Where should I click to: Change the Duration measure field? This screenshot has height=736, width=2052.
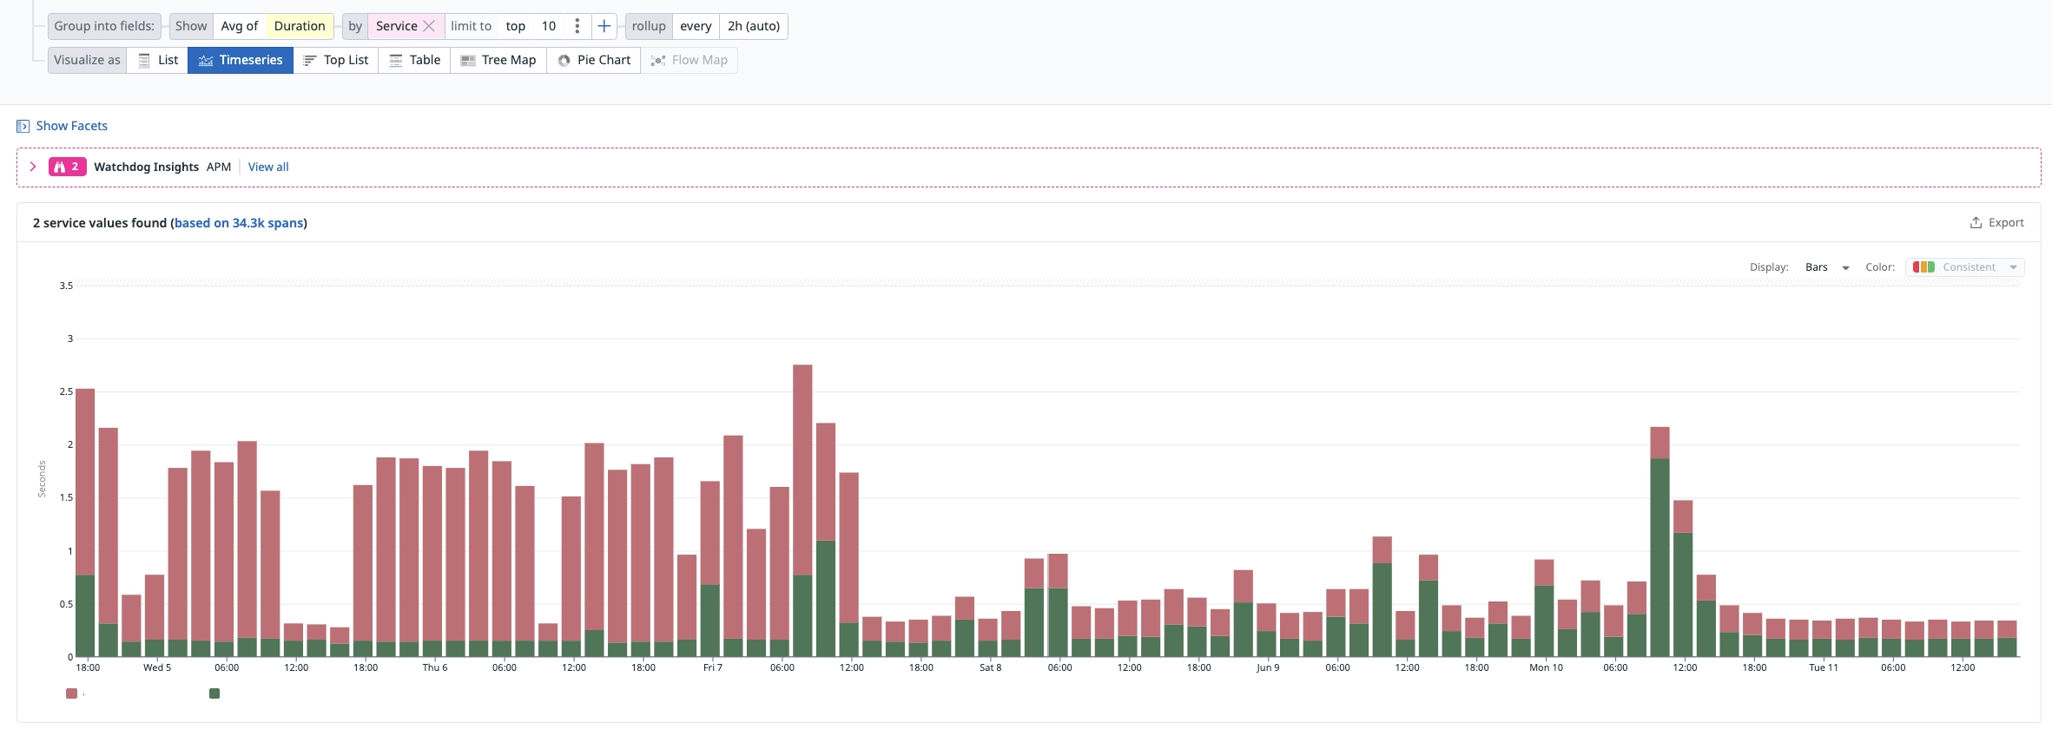coord(300,26)
